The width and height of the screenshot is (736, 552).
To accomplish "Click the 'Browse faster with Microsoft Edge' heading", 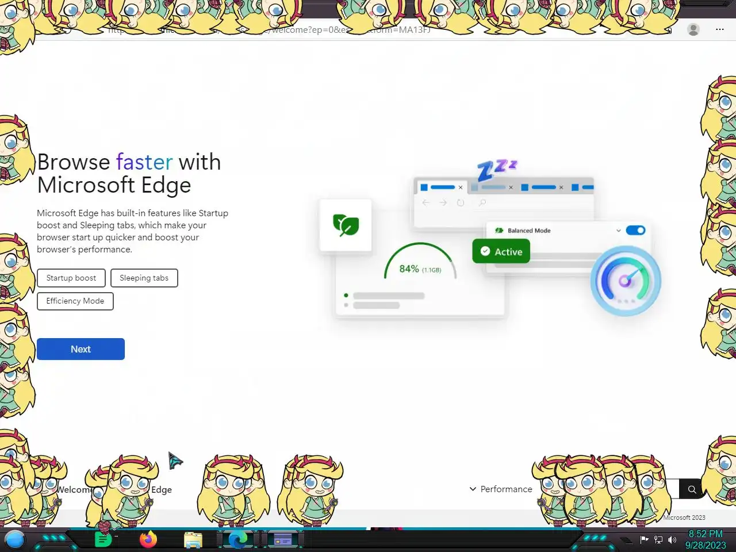I will 129,173.
